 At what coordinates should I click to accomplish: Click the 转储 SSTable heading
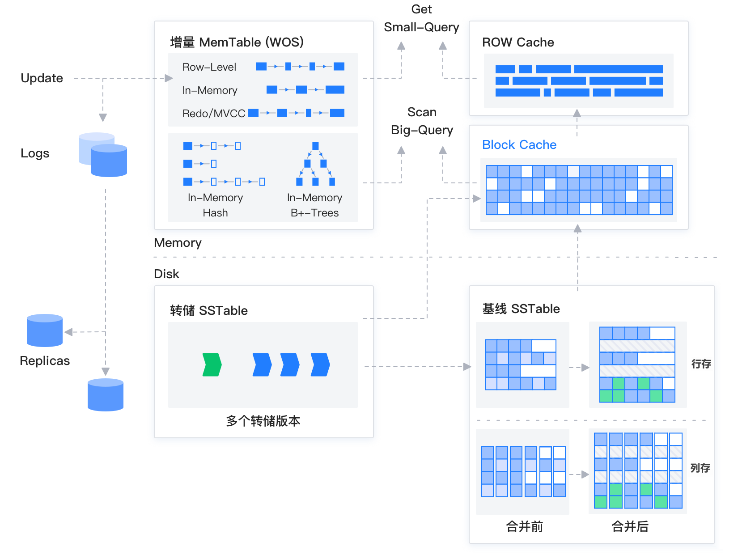click(209, 311)
